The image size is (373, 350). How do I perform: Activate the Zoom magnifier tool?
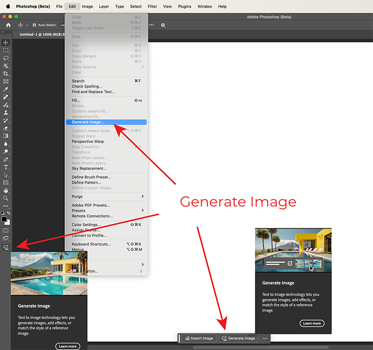[6, 198]
